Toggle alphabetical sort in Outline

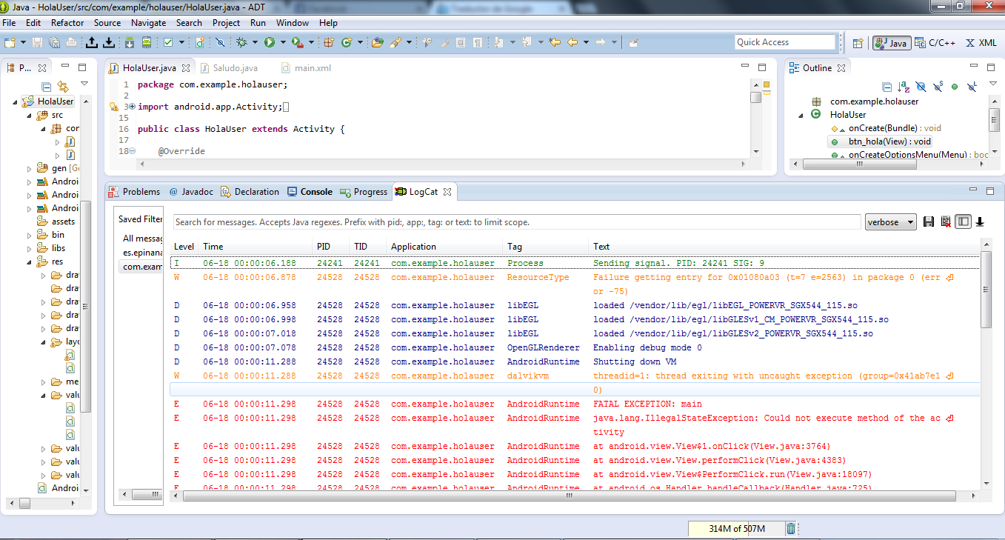(904, 87)
